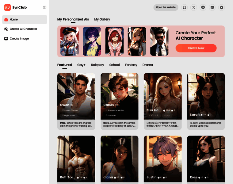Switch to the My Gallery tab

click(102, 19)
